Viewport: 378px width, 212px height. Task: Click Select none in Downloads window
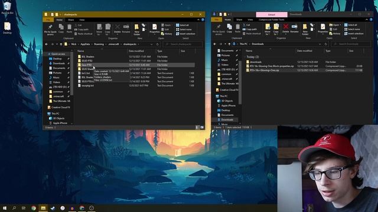[x=352, y=29]
